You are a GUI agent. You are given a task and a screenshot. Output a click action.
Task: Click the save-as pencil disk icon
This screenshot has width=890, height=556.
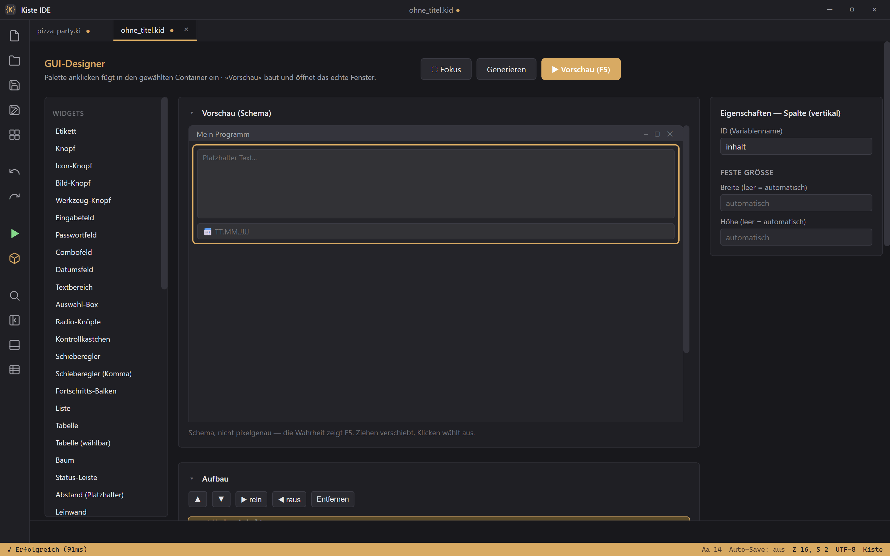coord(14,110)
